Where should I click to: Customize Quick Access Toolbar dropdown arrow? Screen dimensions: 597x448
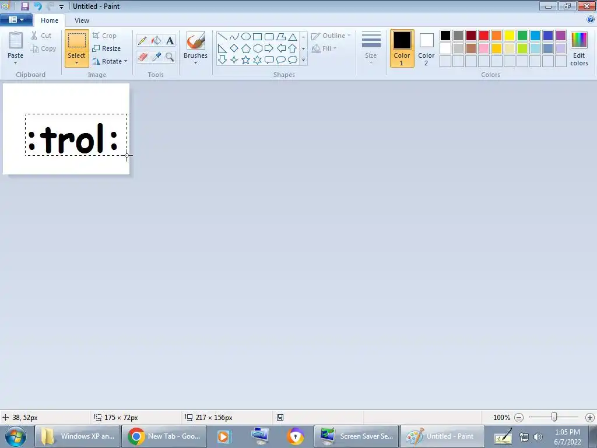(61, 6)
